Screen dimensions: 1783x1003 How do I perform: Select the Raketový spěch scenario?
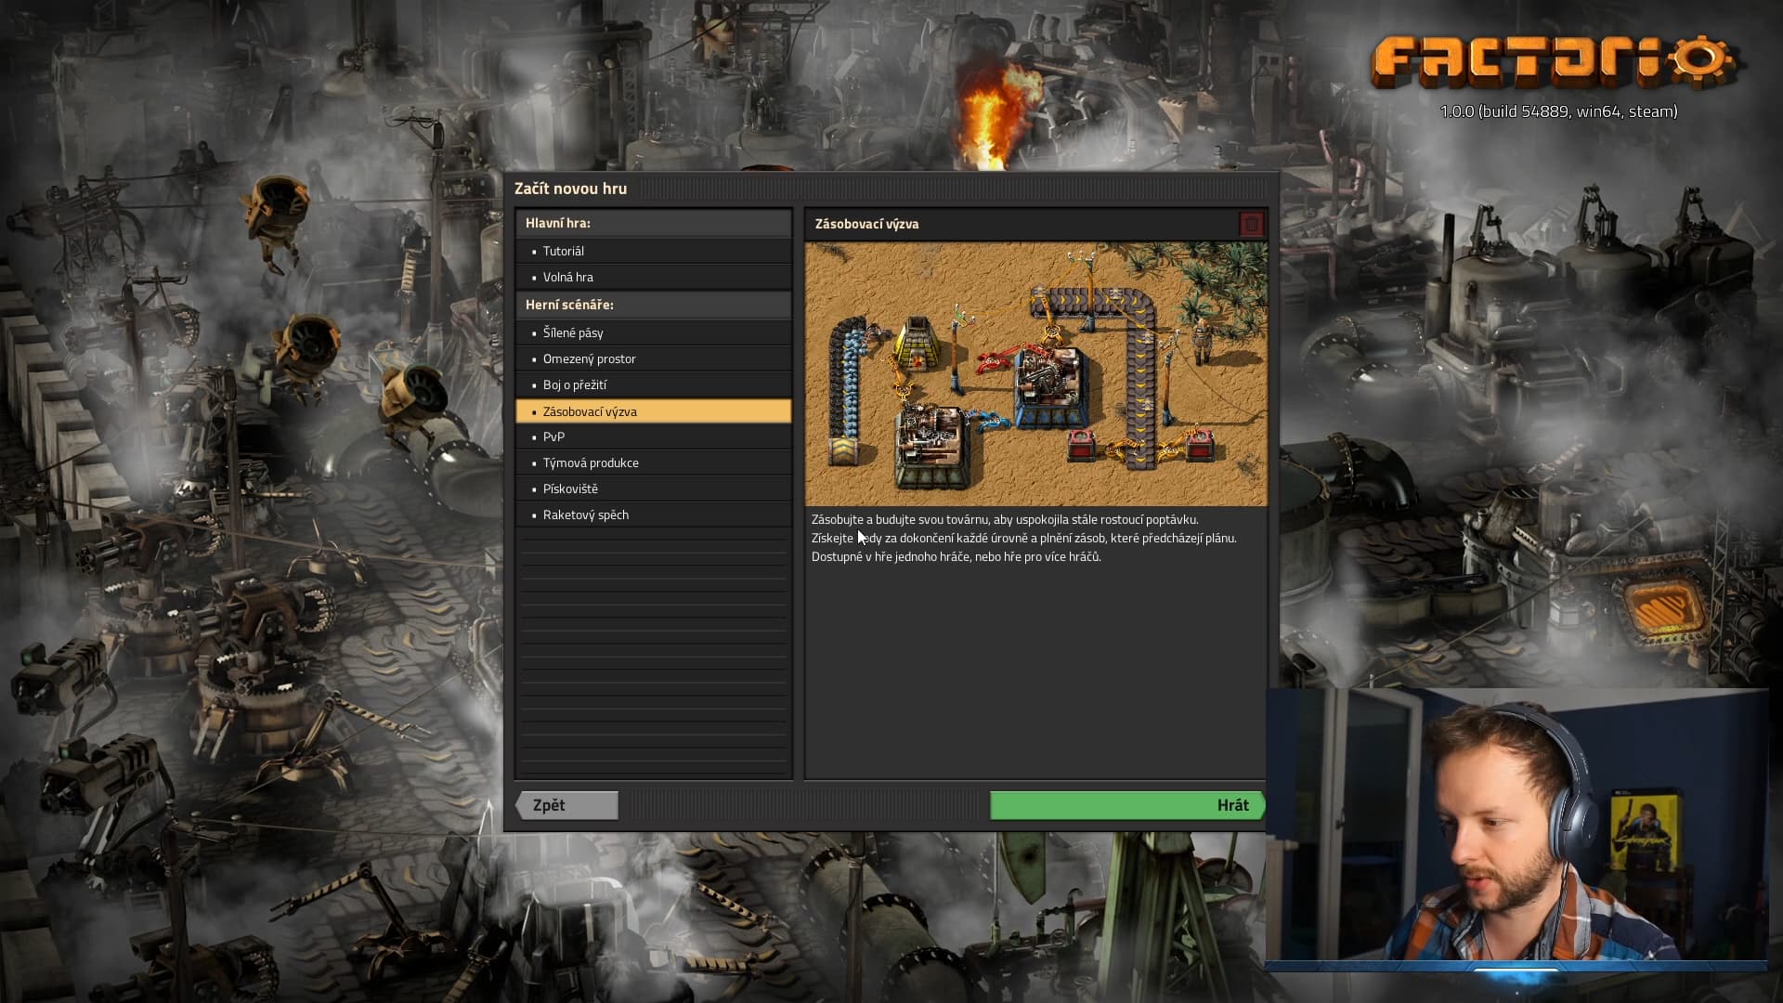point(653,515)
